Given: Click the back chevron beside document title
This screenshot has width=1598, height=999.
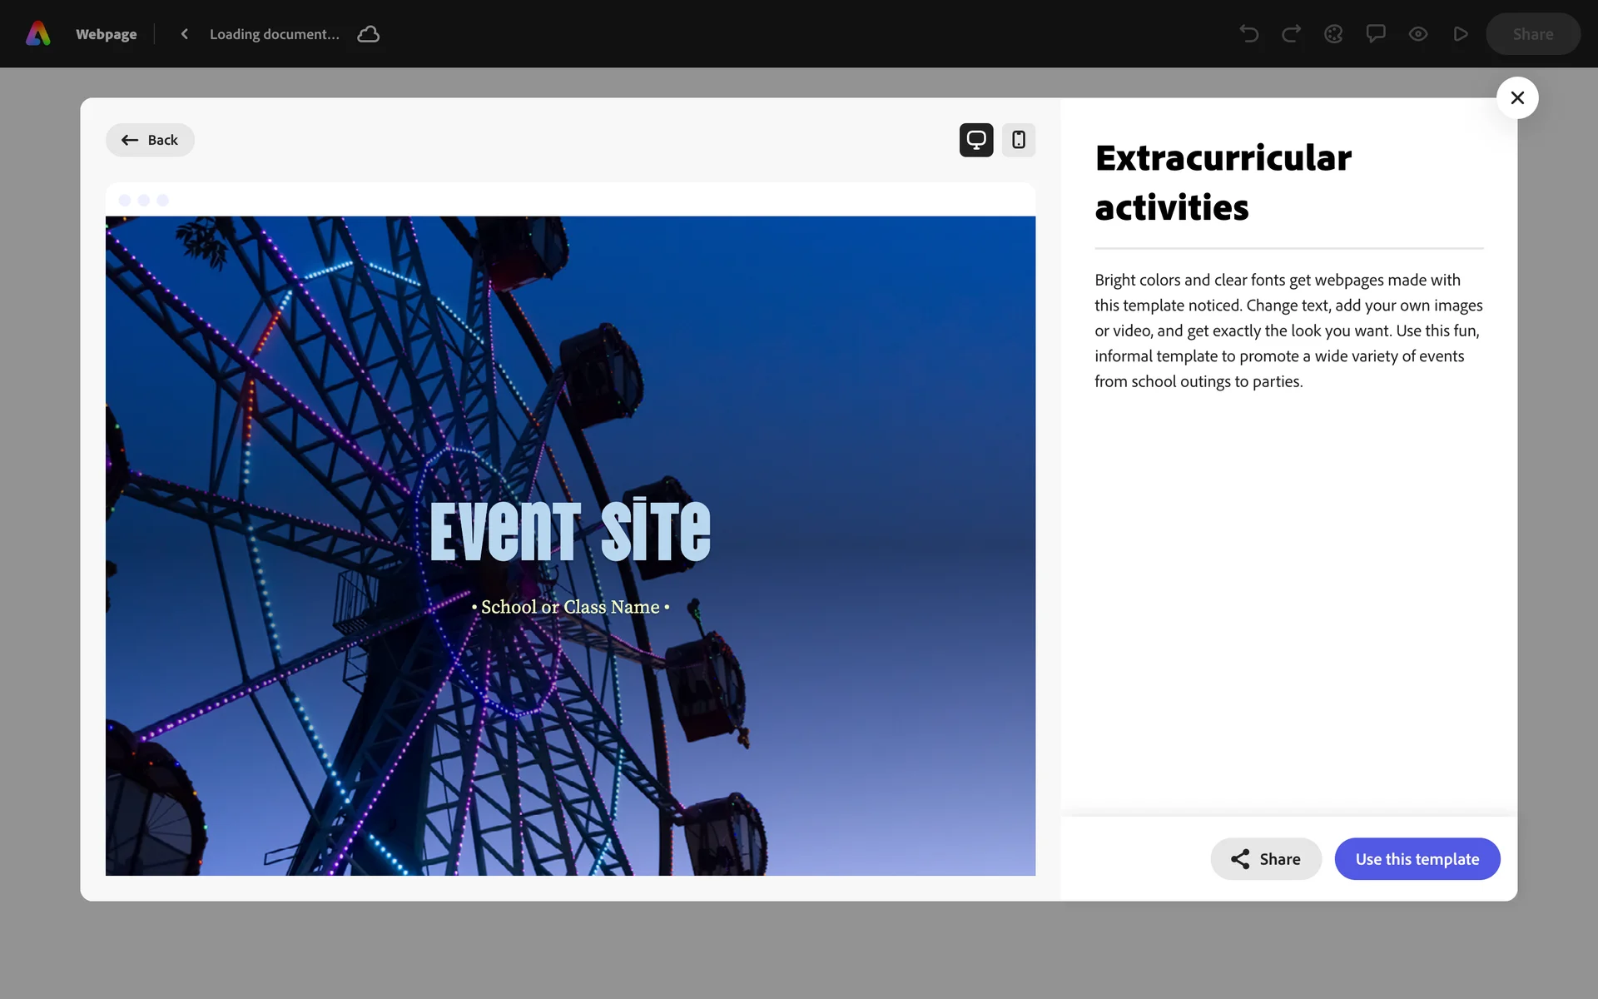Looking at the screenshot, I should tap(185, 34).
